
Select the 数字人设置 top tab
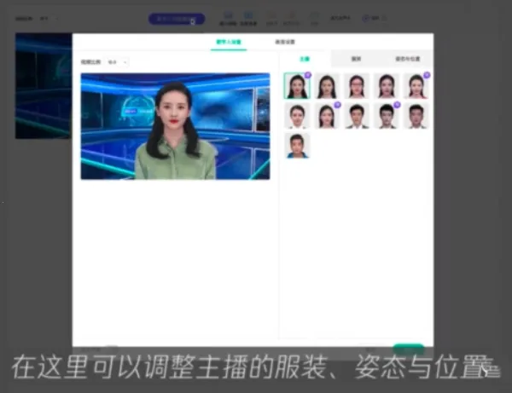tap(229, 42)
